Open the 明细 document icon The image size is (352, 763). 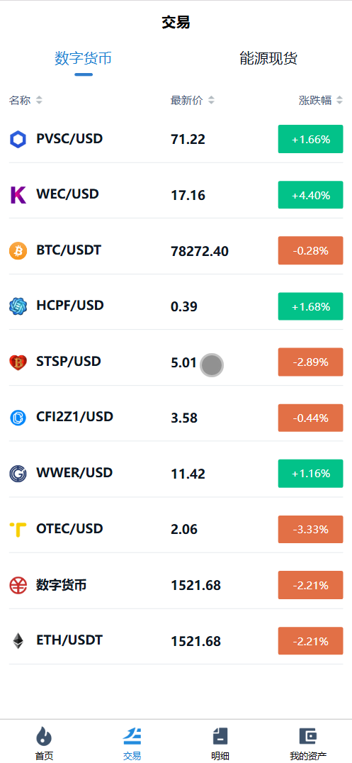tap(220, 736)
